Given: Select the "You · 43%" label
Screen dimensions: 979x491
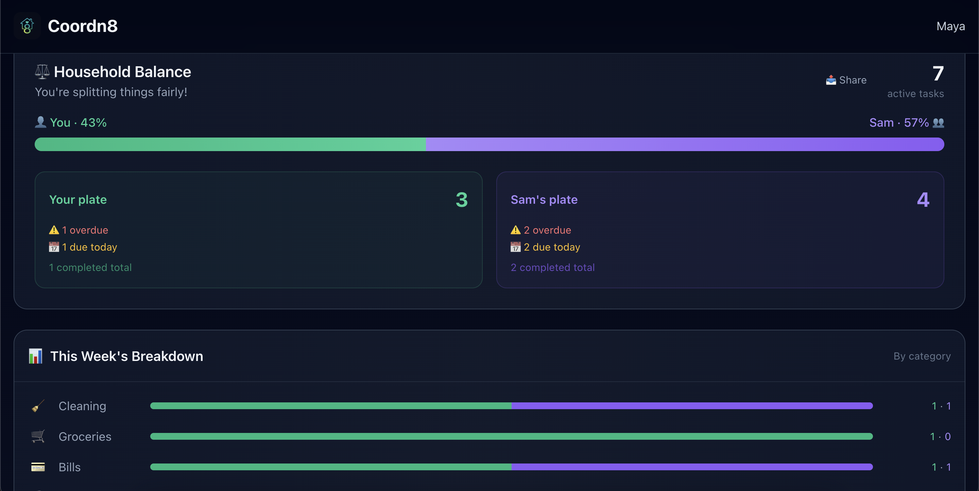Looking at the screenshot, I should pyautogui.click(x=78, y=123).
